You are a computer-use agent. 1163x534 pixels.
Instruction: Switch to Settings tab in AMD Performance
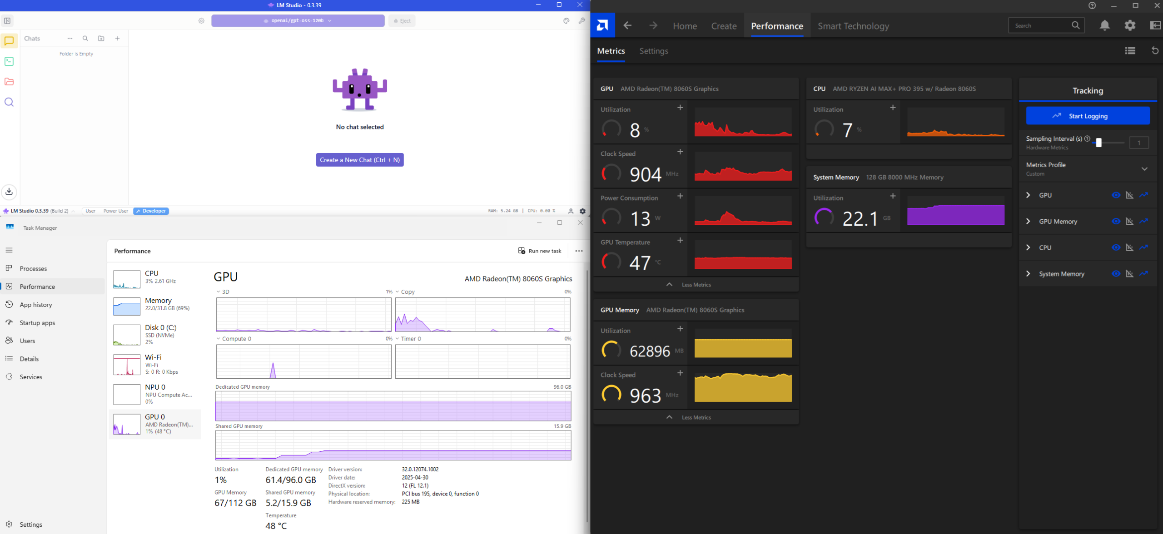(653, 51)
